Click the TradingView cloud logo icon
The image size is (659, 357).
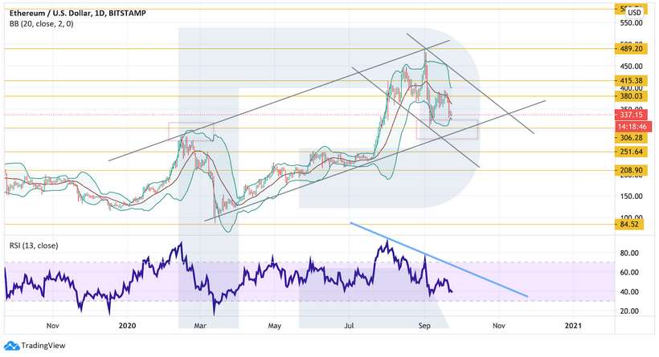point(12,346)
